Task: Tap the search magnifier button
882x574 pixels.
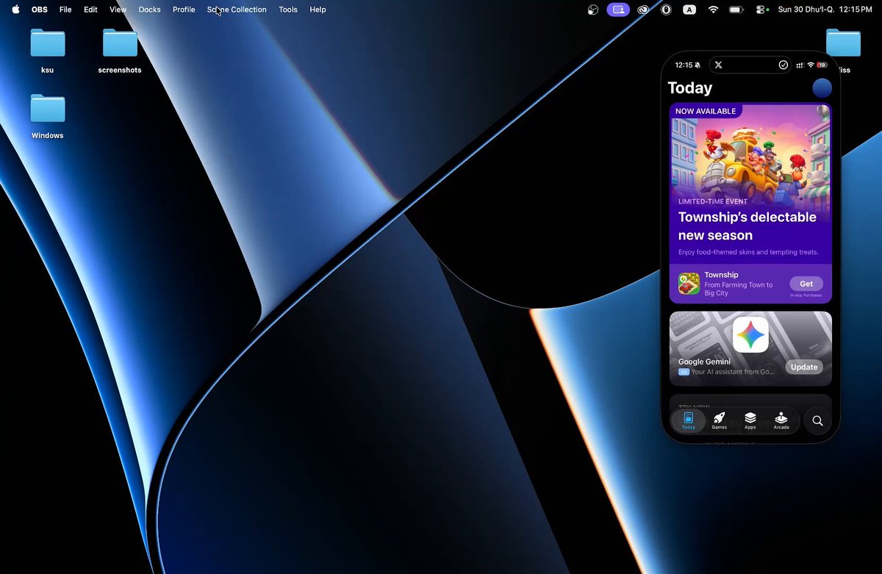Action: 817,421
